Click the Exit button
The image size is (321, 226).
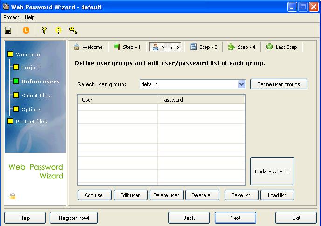pos(296,218)
